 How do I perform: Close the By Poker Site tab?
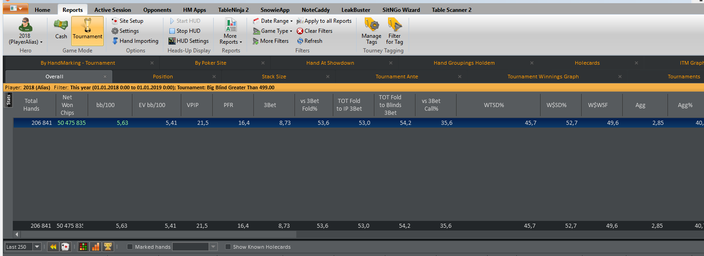coord(263,63)
